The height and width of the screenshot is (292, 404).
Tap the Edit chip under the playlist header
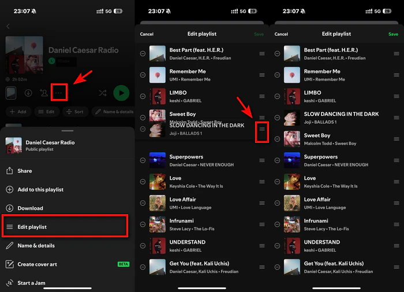click(x=47, y=112)
